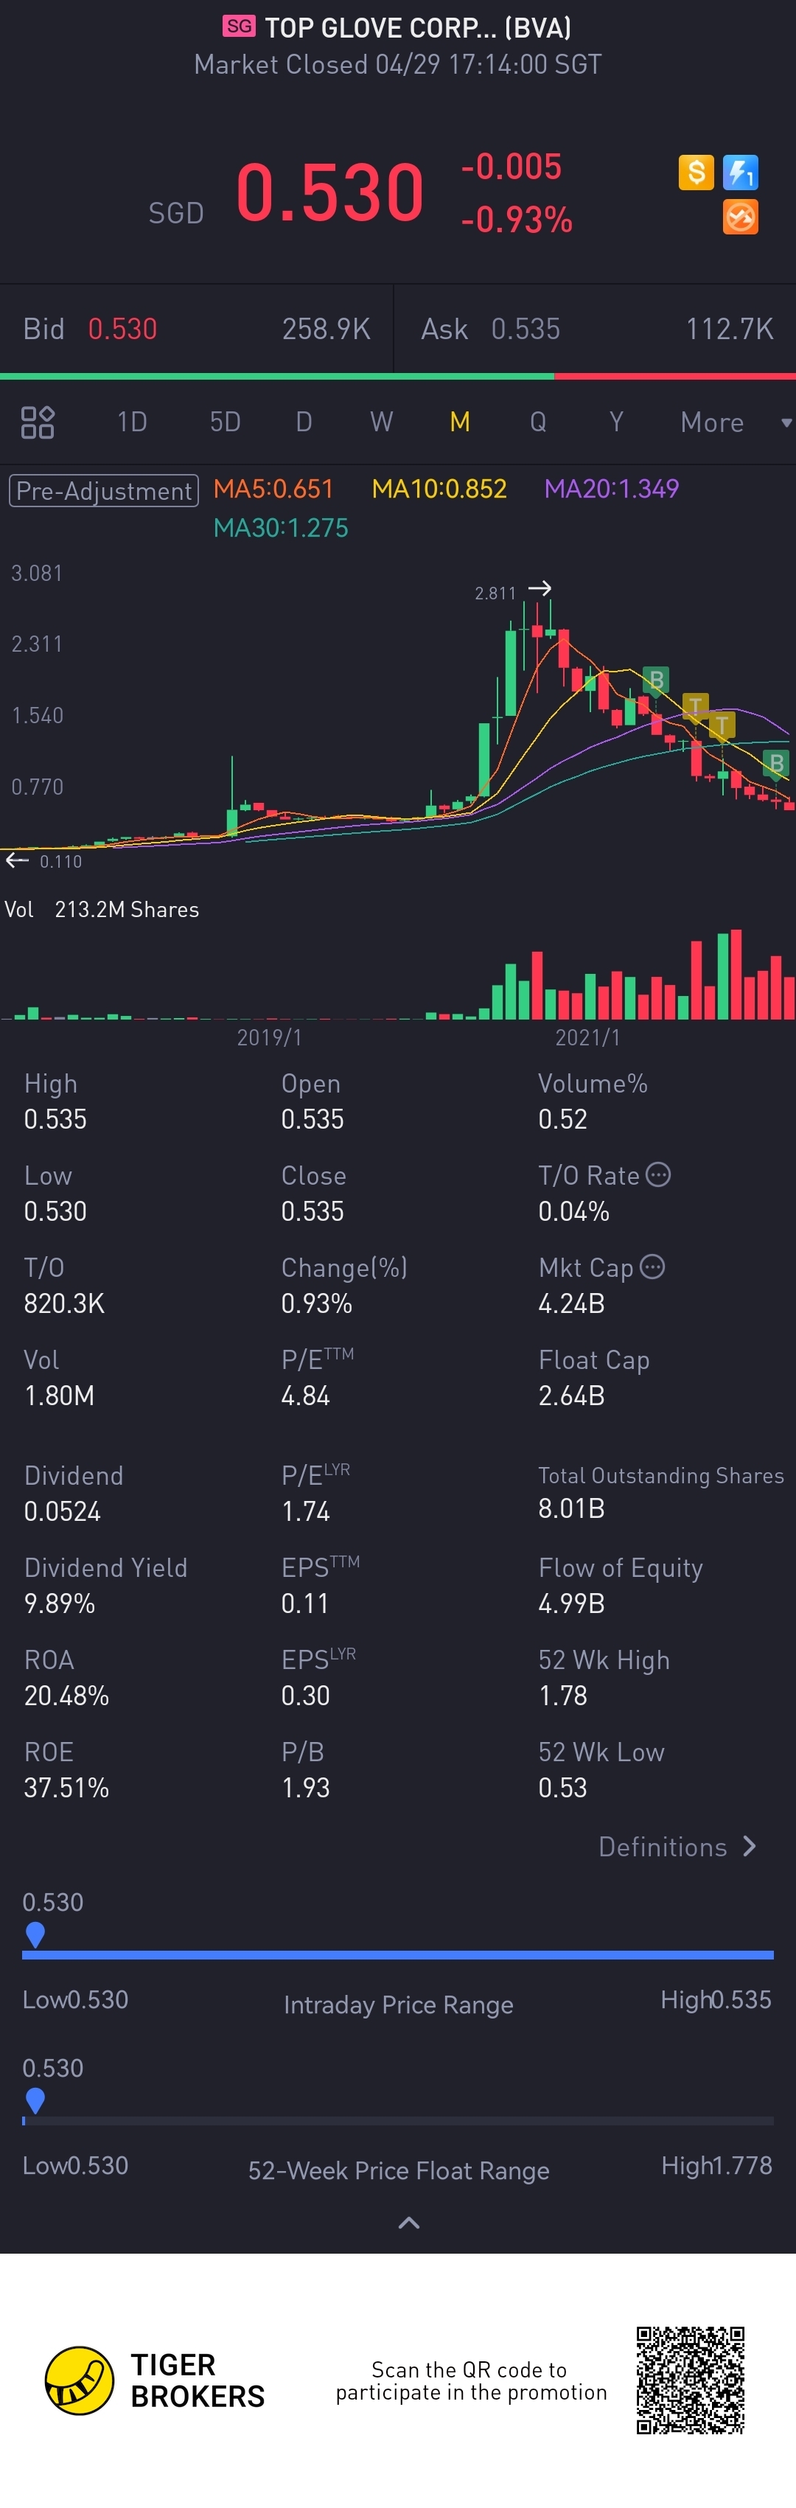This screenshot has width=796, height=2508.
Task: Tap the rightmost green B trade marker
Action: coord(775,763)
